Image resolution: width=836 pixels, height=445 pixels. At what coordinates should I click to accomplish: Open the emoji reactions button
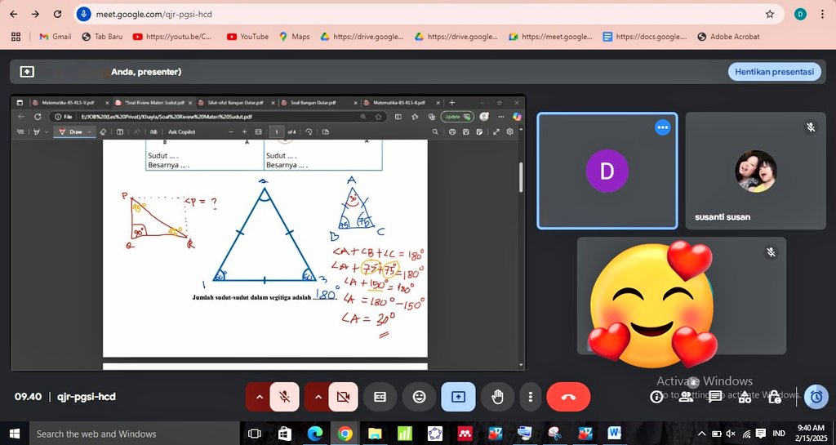pos(420,397)
